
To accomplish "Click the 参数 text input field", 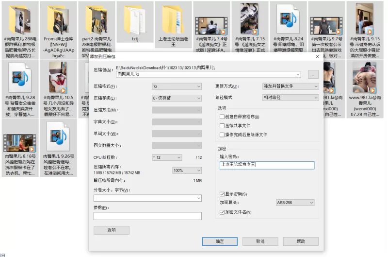I will click(x=147, y=216).
